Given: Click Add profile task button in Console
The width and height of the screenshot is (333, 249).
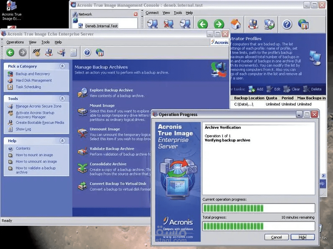Looking at the screenshot, I should pos(256,89).
